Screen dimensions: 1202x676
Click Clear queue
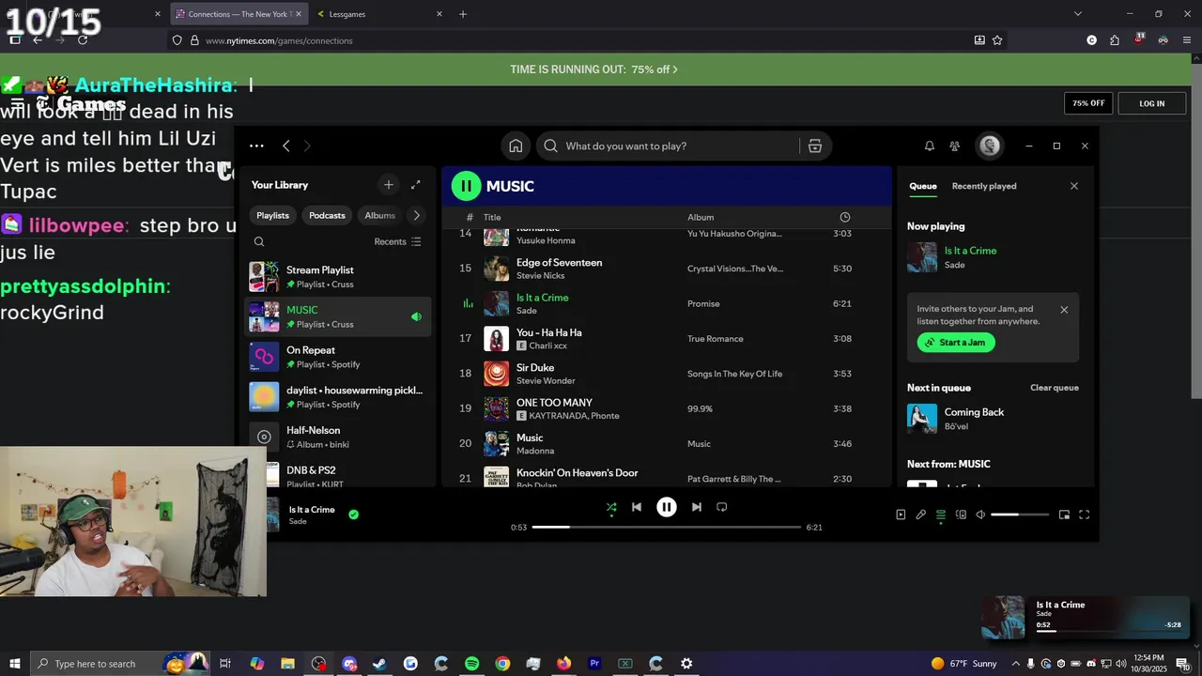tap(1055, 388)
